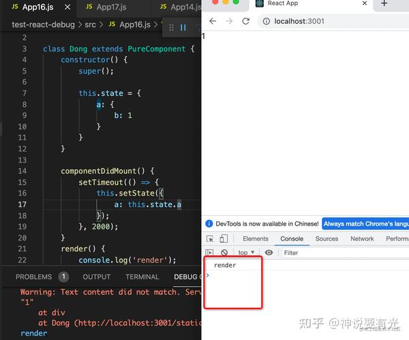409x340 pixels.
Task: Pause debugging from the debug toolbar
Action: point(183,27)
